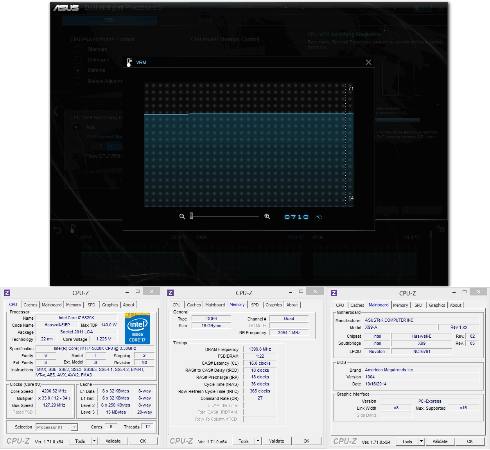This screenshot has height=450, width=490.
Task: Close the VRM temperature popup
Action: pyautogui.click(x=368, y=62)
